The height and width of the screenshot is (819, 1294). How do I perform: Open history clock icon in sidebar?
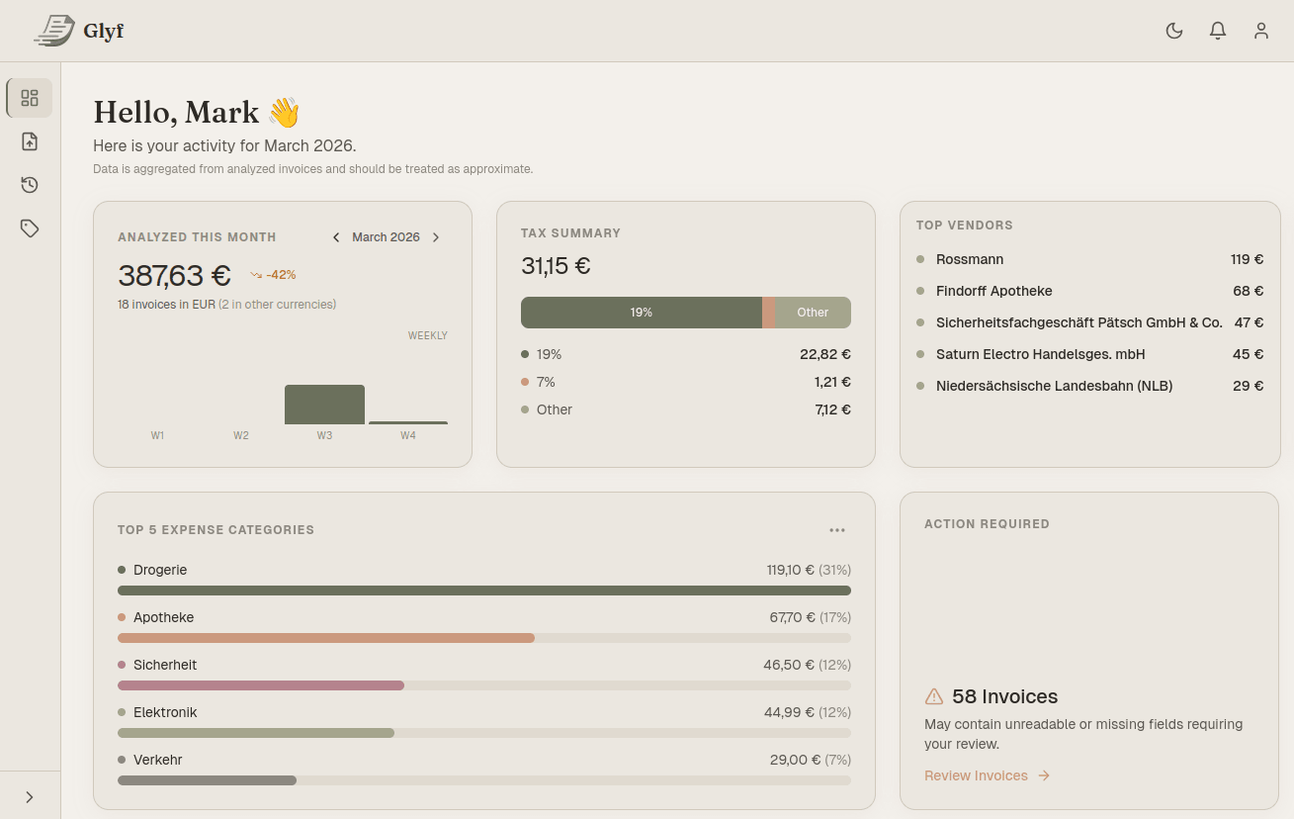click(x=30, y=185)
